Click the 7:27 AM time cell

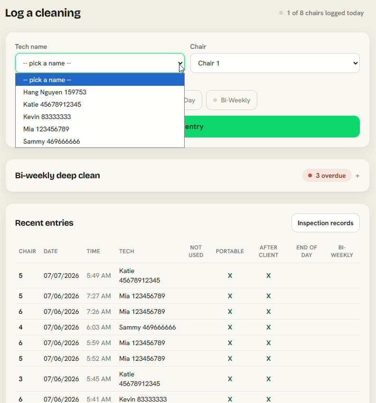(99, 296)
